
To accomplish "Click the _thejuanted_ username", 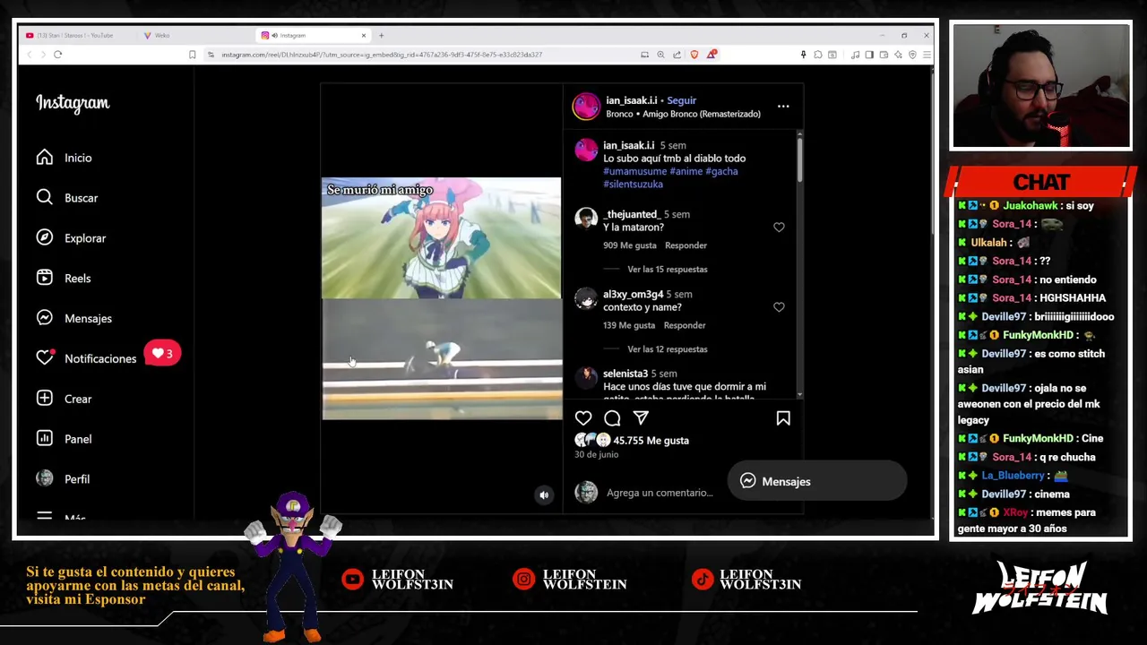I will [x=632, y=215].
